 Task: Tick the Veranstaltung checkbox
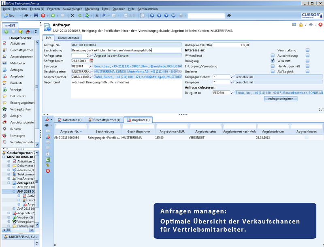pyautogui.click(x=307, y=50)
